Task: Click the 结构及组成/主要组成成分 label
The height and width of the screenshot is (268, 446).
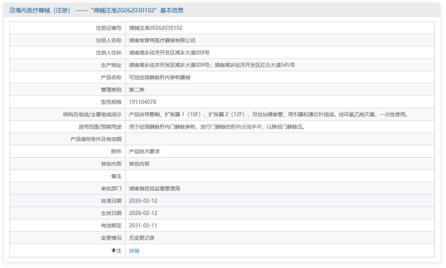Action: coord(92,114)
